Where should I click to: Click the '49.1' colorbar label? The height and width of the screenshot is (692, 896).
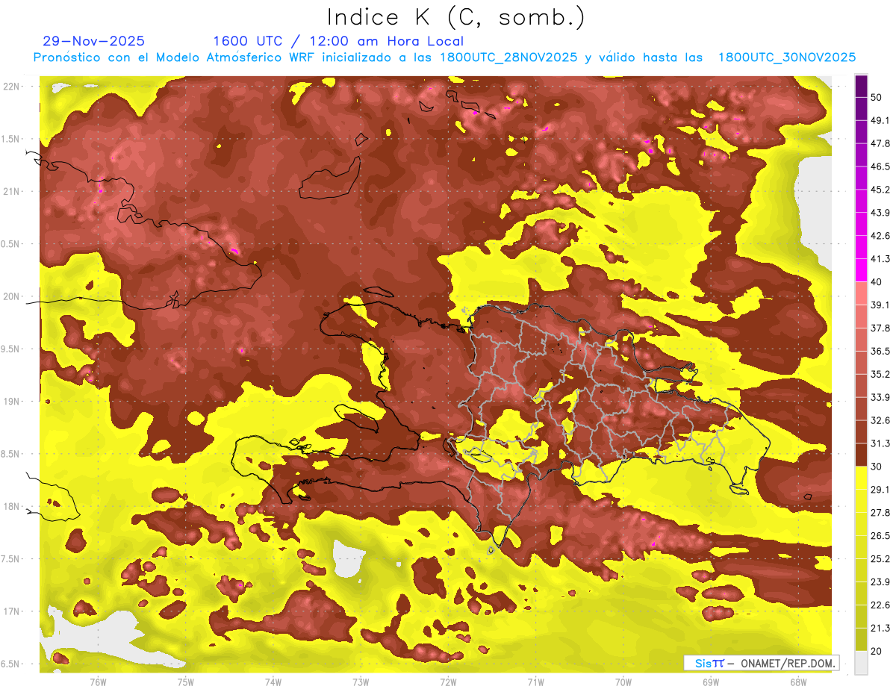(880, 120)
